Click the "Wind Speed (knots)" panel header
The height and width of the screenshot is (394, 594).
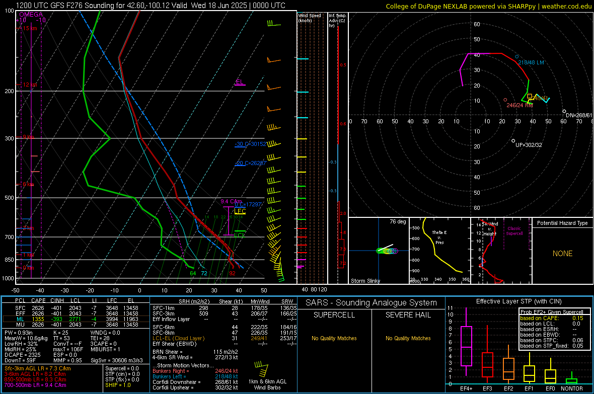point(310,18)
